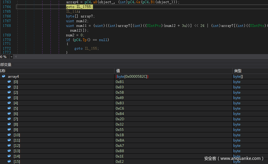Click the Tp method call in the if condition

(85, 40)
